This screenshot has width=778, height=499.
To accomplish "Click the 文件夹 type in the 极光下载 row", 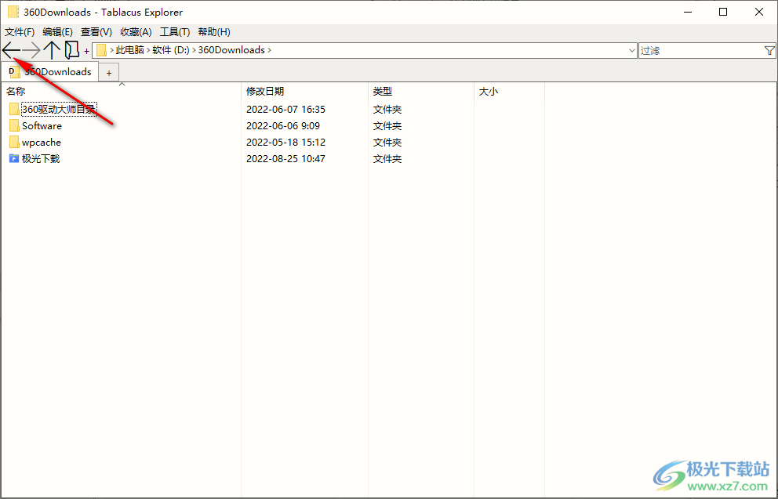I will pyautogui.click(x=387, y=158).
